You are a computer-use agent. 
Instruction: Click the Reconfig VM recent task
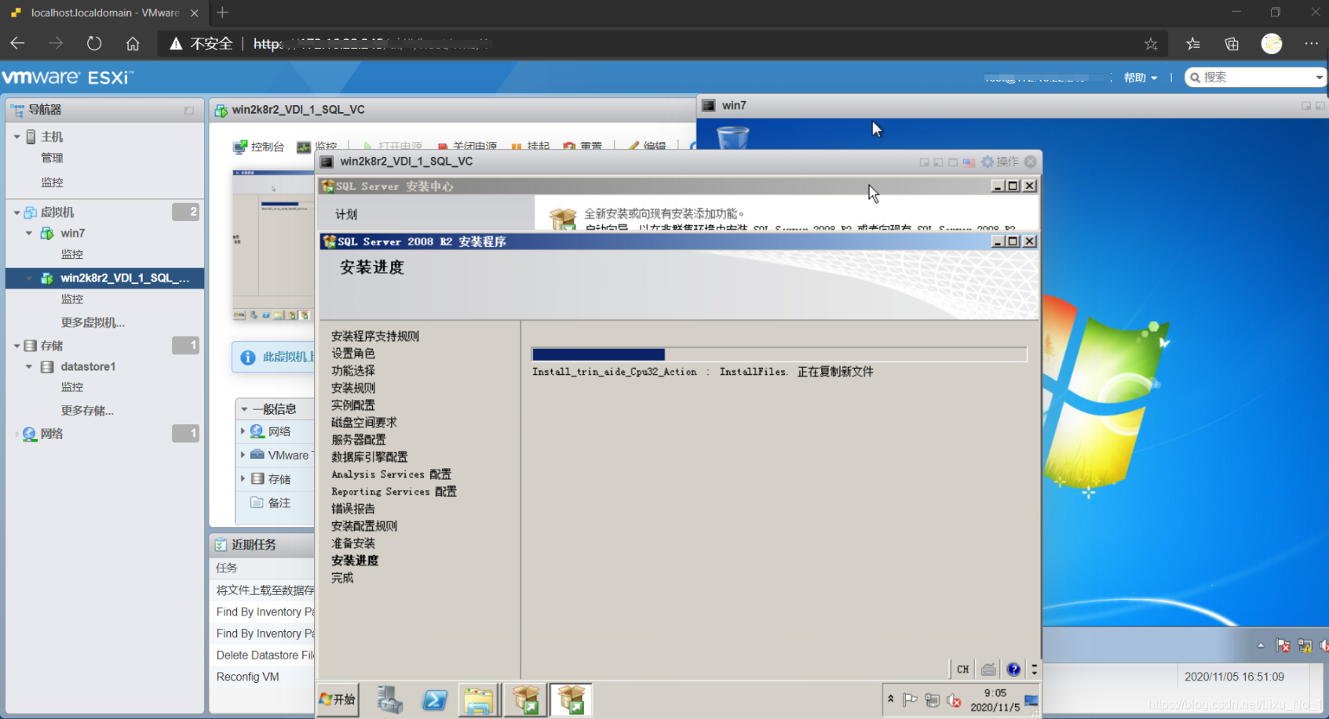click(x=248, y=677)
